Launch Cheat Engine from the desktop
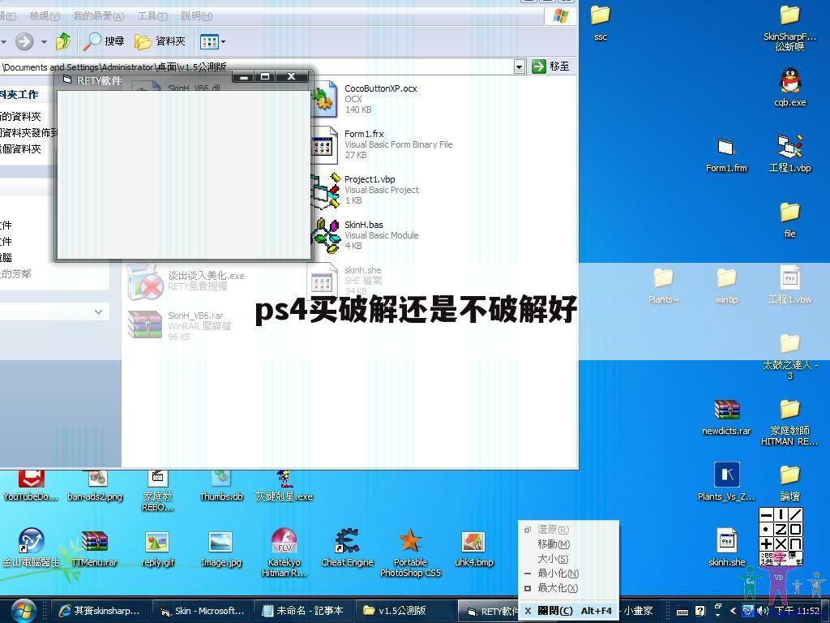 [347, 541]
